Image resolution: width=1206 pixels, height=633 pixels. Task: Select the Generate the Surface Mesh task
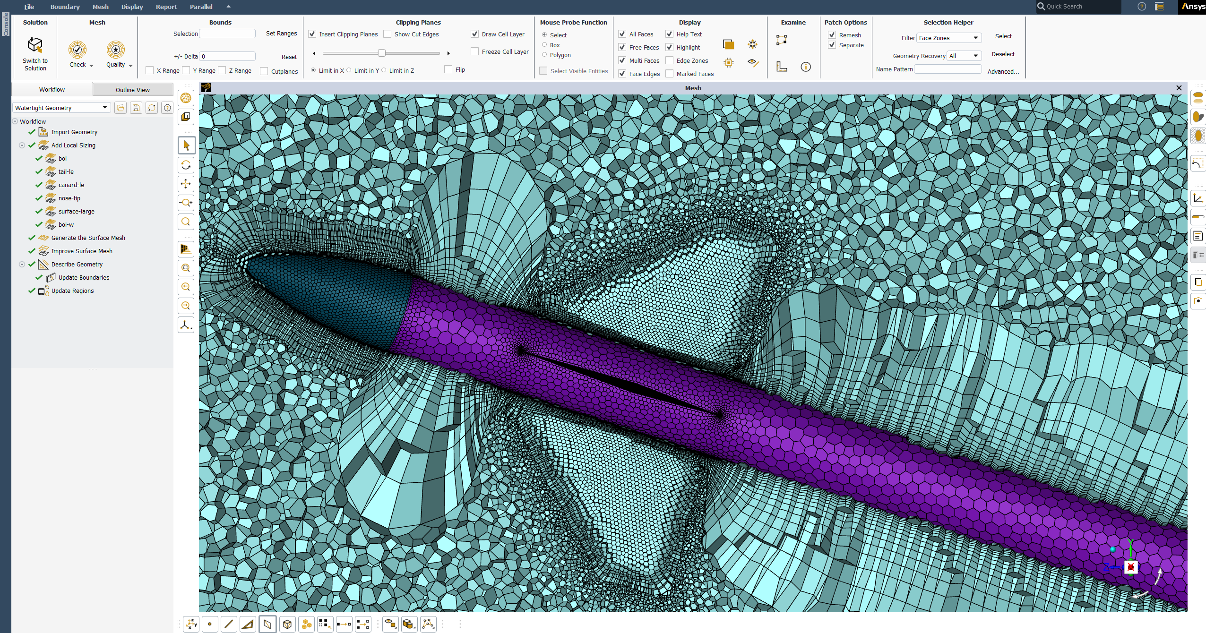[88, 238]
